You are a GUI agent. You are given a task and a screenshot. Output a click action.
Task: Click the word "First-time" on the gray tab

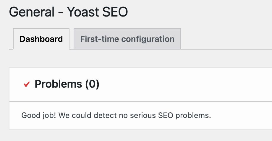pyautogui.click(x=99, y=39)
